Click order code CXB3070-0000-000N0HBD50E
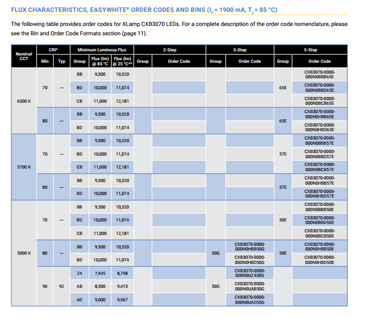Image resolution: width=367 pixels, height=321 pixels. [319, 260]
